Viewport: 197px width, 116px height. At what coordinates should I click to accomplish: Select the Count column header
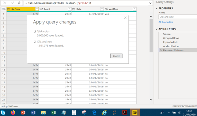point(55,9)
